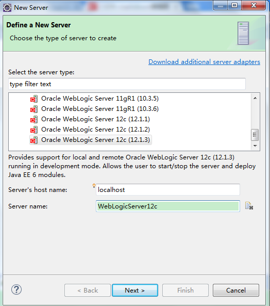The image size is (270, 306).
Task: Click the WebLogic 12c (12.1.3) server icon
Action: pyautogui.click(x=33, y=140)
